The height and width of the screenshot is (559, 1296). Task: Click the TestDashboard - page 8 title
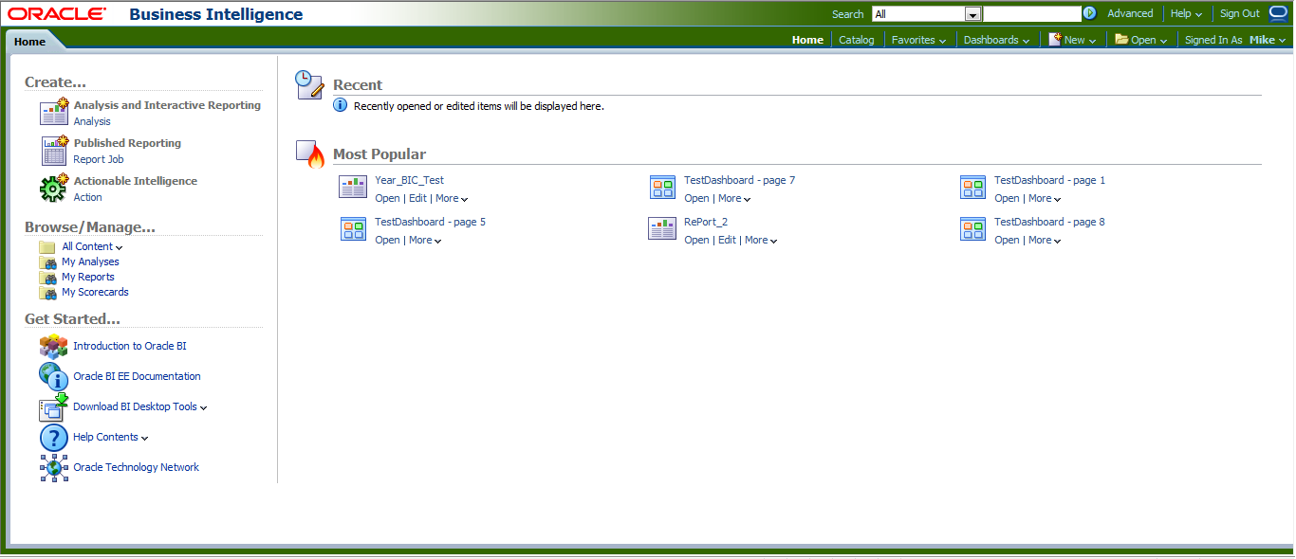click(x=1049, y=222)
